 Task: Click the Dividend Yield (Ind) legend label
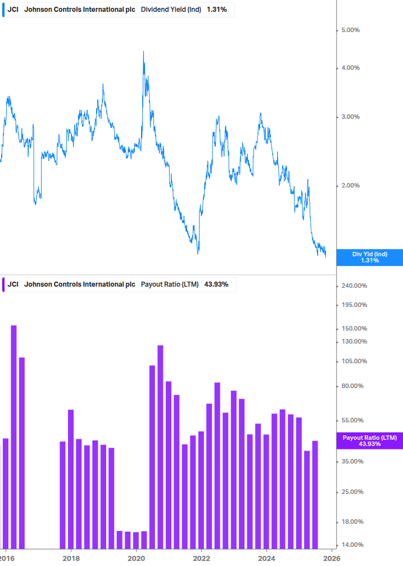click(x=170, y=9)
